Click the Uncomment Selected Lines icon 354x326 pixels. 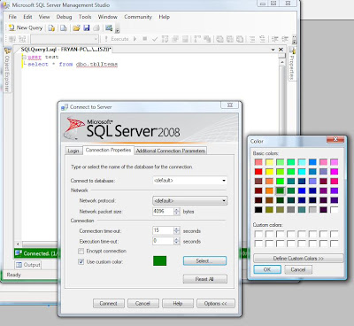click(x=262, y=39)
